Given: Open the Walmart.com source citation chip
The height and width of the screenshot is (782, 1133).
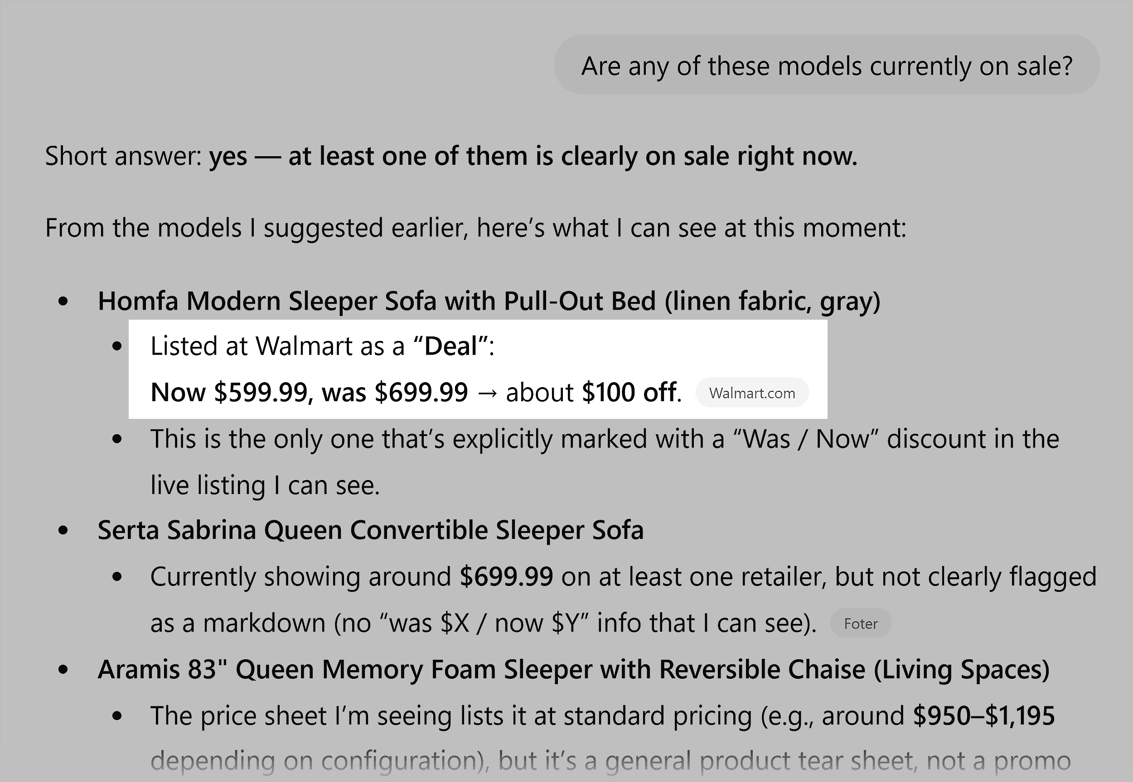Looking at the screenshot, I should coord(751,393).
